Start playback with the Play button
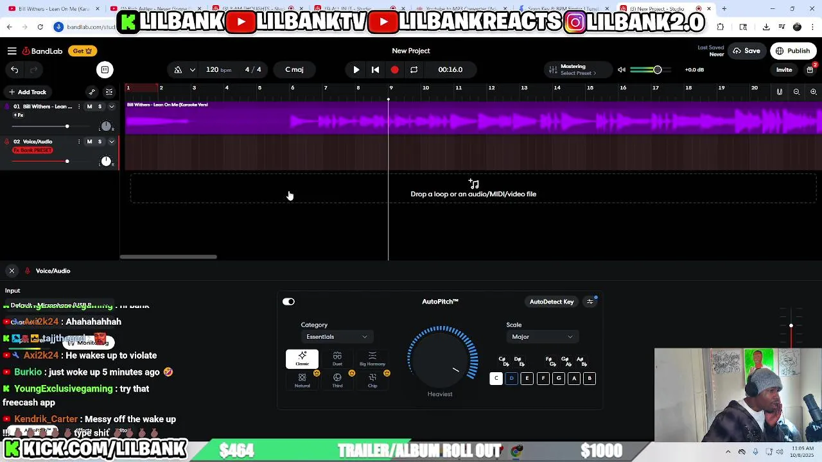The height and width of the screenshot is (462, 822). pyautogui.click(x=356, y=70)
